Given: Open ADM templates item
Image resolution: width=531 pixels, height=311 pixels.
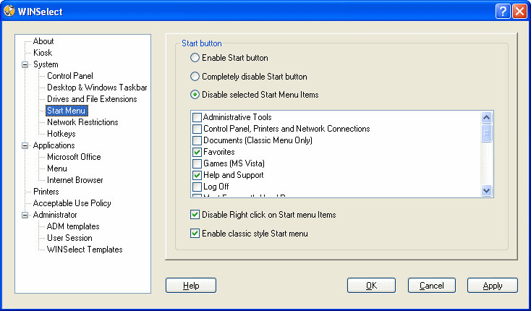Looking at the screenshot, I should [73, 226].
